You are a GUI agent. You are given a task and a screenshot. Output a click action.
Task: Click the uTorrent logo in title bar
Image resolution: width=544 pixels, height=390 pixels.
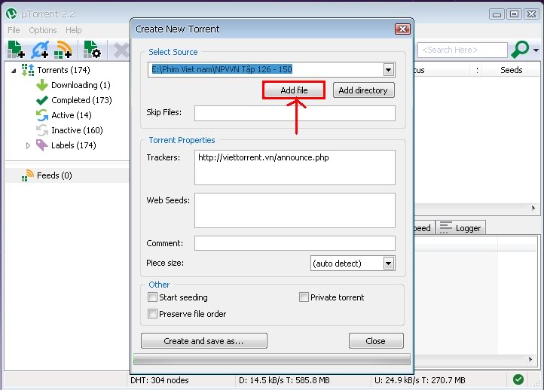(x=11, y=14)
